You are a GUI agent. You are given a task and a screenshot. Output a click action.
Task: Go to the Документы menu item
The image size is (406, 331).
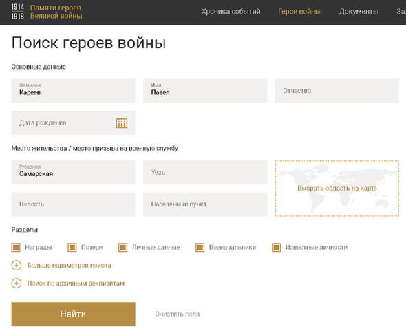coord(359,12)
